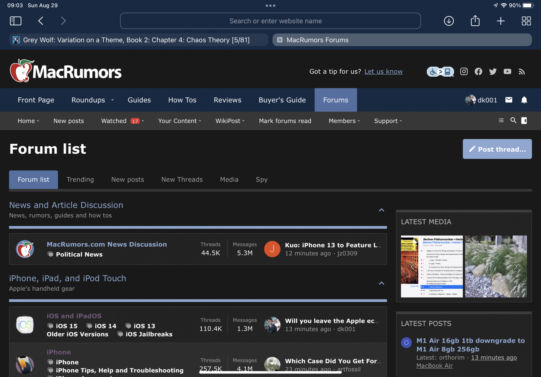
Task: Open MacRumors Instagram page
Action: coord(464,72)
